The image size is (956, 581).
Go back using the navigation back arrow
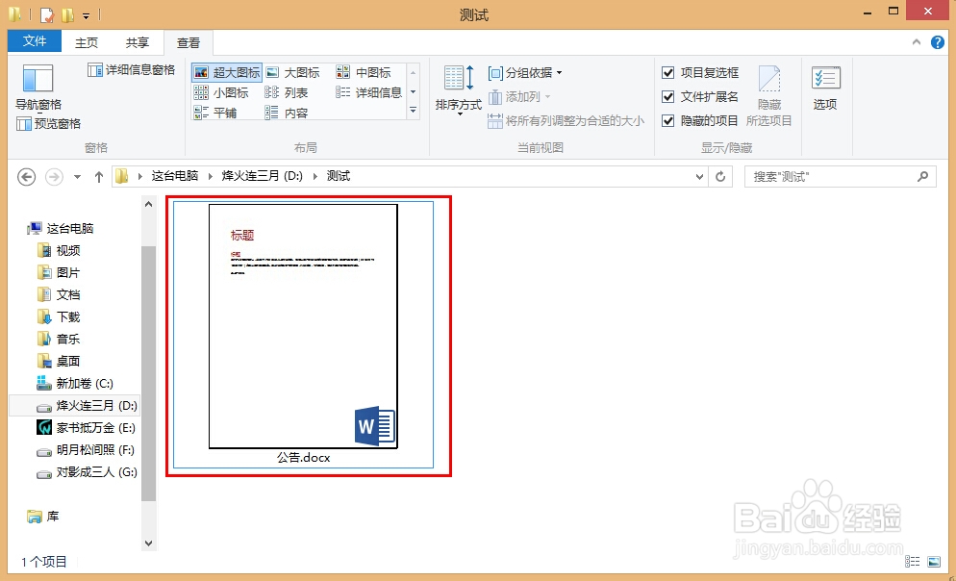26,176
